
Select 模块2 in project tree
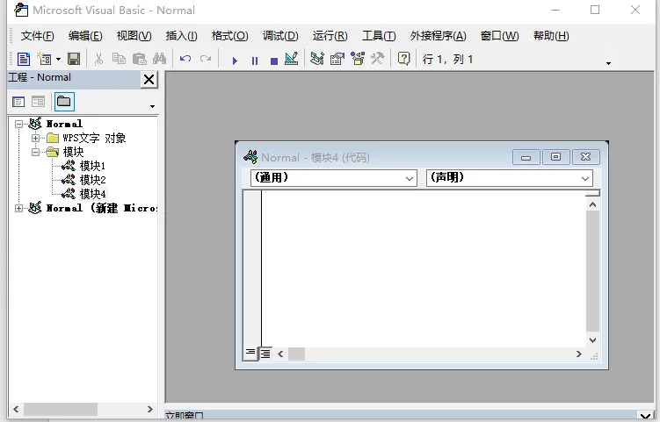(x=92, y=180)
